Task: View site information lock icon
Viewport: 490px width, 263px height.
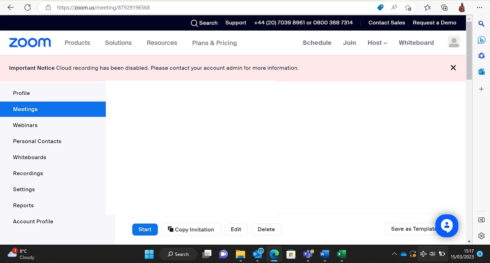Action: 48,7
